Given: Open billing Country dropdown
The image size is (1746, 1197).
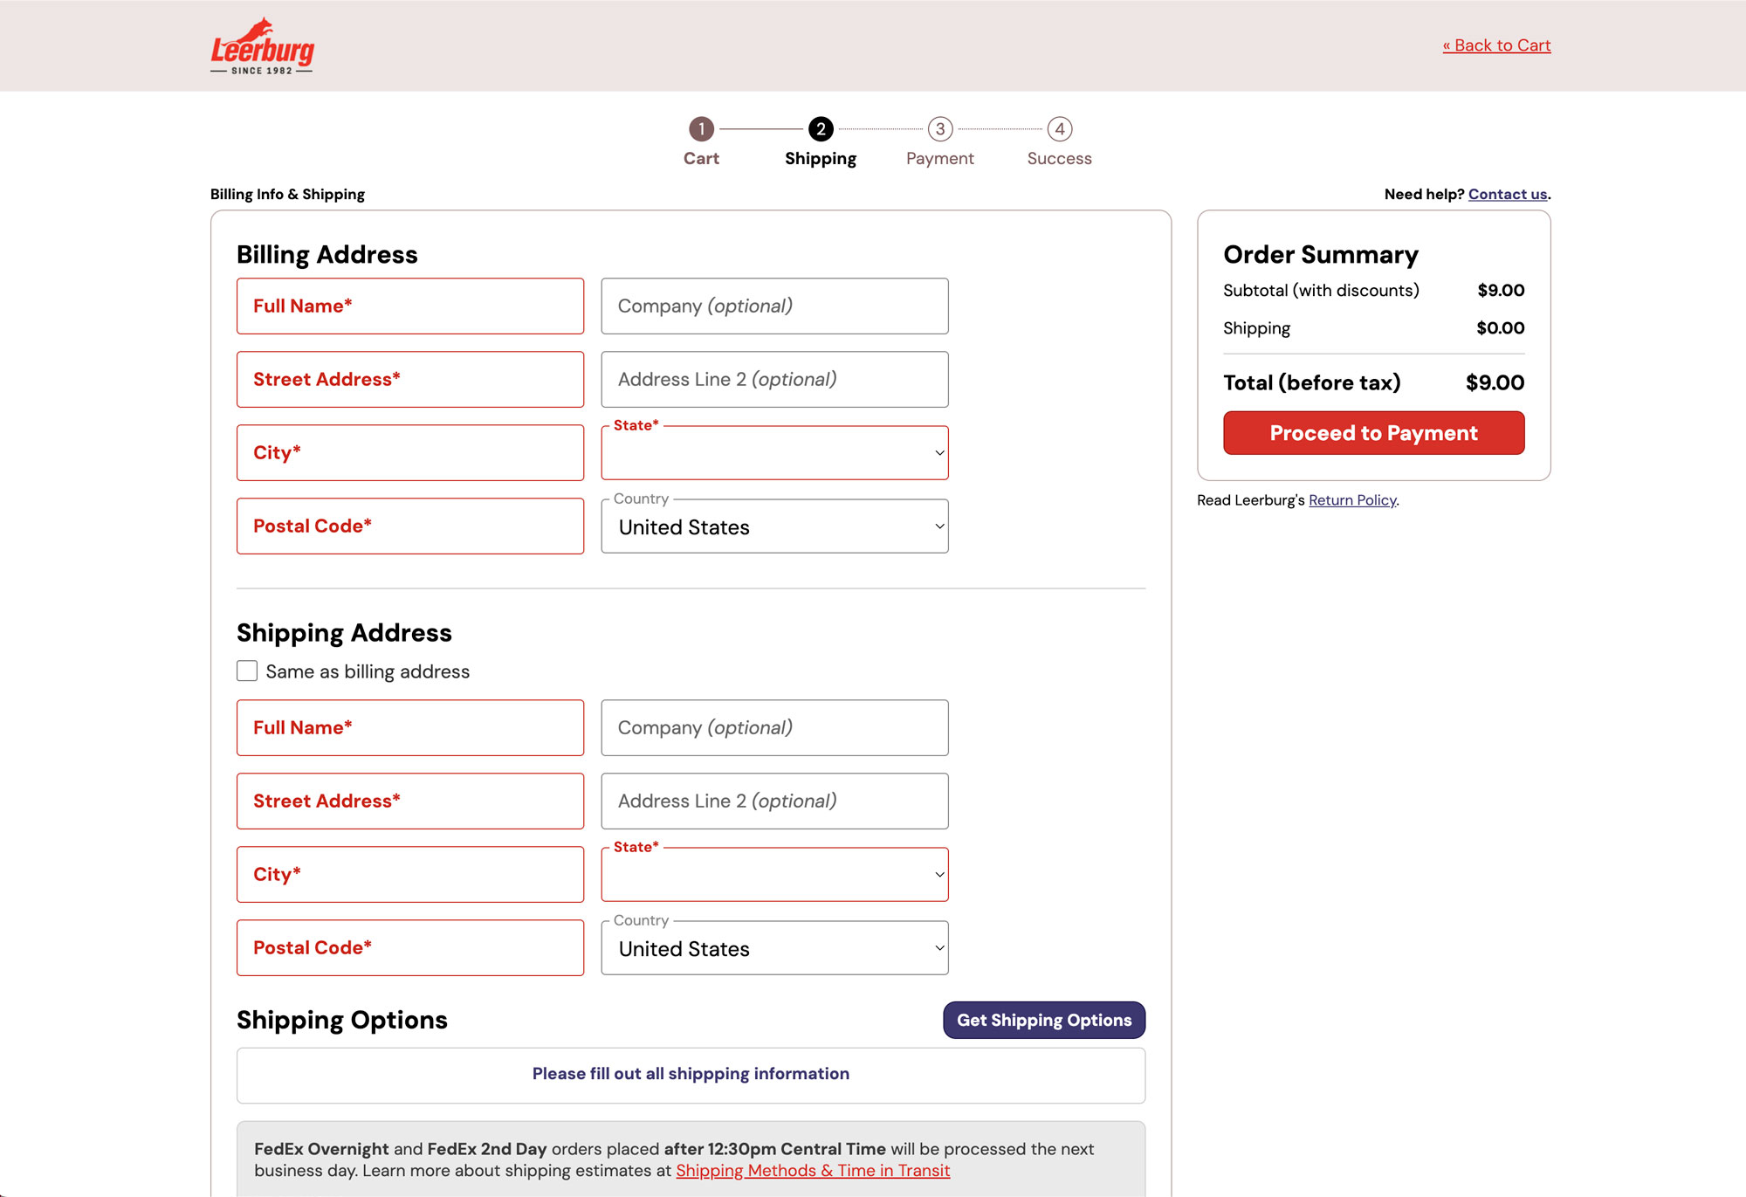Looking at the screenshot, I should [774, 526].
